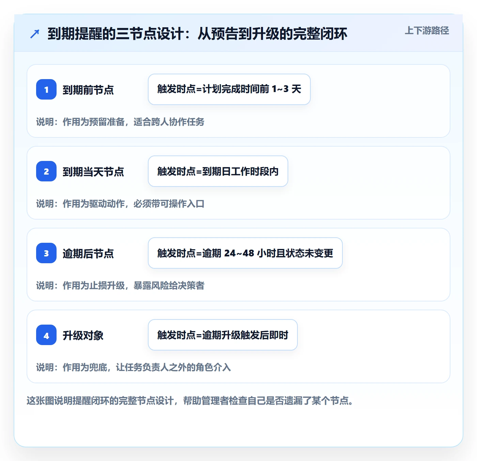Click the blue number 3 badge

point(46,253)
